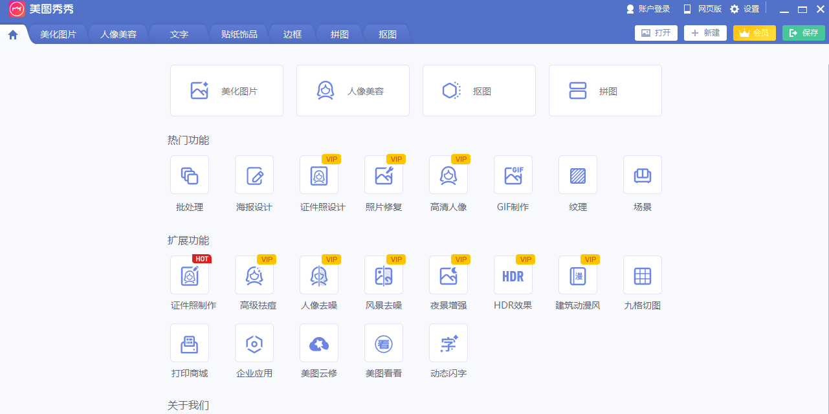Screen dimensions: 829x414
Task: Open the large 美化图片 card
Action: click(x=227, y=91)
